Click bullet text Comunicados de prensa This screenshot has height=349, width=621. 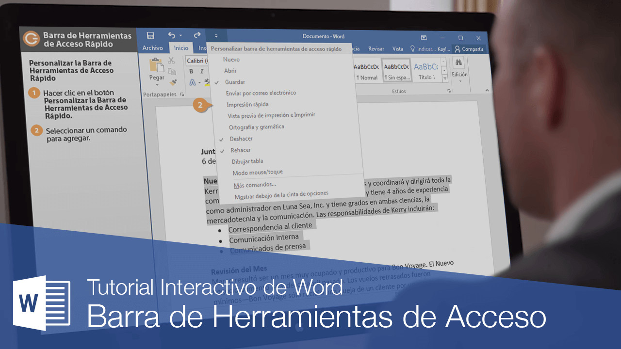point(268,249)
